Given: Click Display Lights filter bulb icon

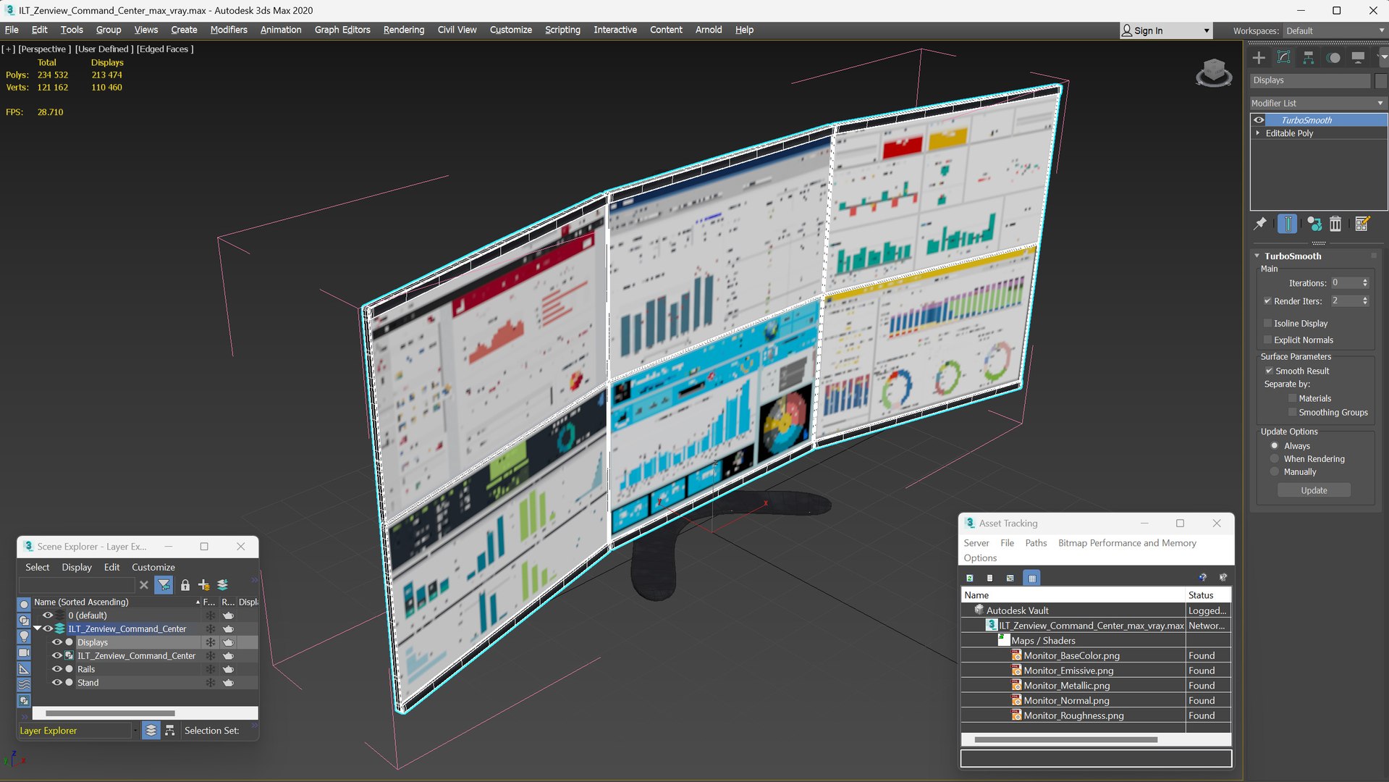Looking at the screenshot, I should coord(24,636).
